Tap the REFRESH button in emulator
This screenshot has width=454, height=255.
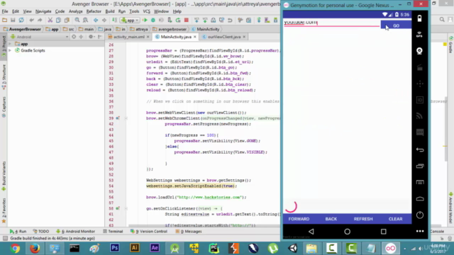(363, 219)
